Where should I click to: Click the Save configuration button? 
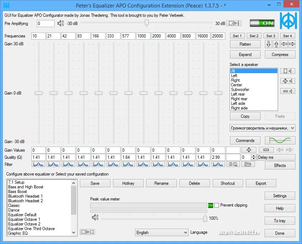pos(95,183)
